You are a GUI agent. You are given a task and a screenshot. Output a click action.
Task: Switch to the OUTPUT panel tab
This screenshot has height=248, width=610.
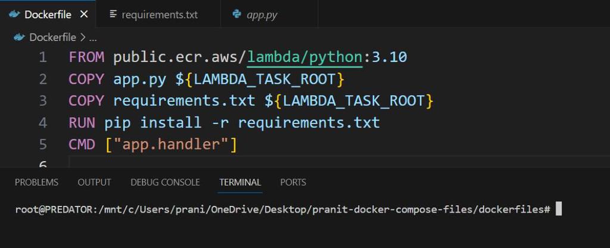tap(94, 182)
